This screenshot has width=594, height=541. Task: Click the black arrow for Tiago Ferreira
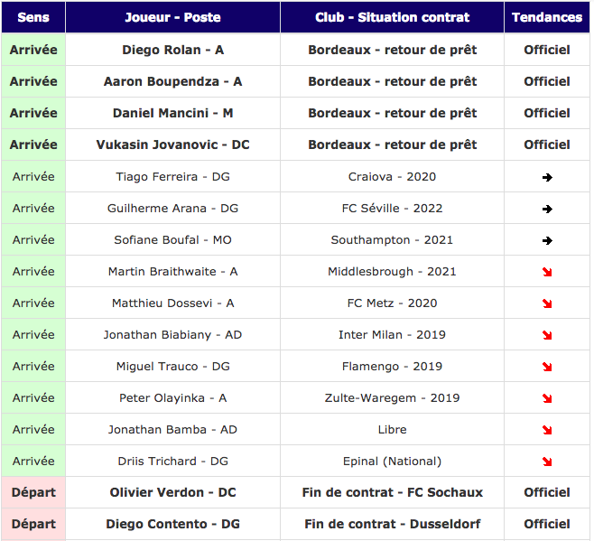(x=547, y=177)
